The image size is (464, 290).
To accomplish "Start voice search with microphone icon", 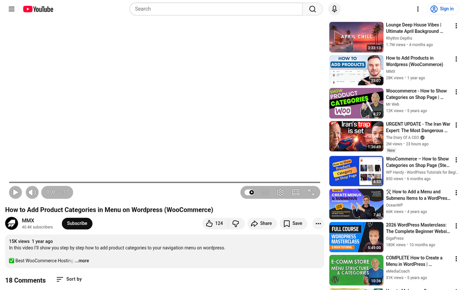I will (x=334, y=9).
